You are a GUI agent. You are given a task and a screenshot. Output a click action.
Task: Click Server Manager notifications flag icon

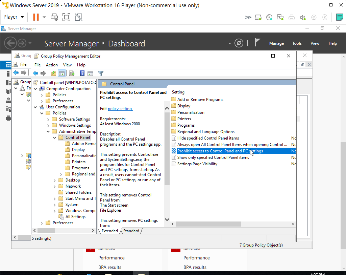click(257, 42)
